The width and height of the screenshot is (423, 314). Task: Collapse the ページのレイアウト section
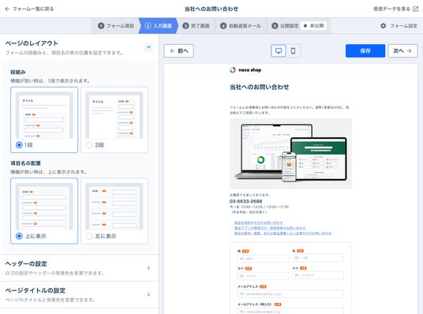148,47
